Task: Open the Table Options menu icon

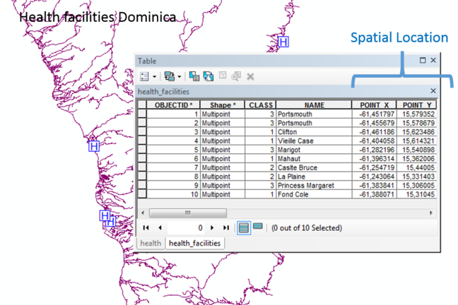Action: click(143, 76)
